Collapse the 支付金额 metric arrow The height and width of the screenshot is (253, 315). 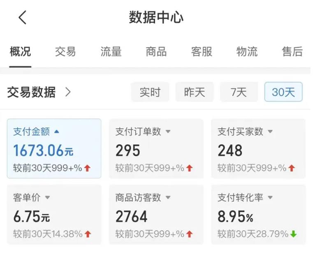point(57,131)
